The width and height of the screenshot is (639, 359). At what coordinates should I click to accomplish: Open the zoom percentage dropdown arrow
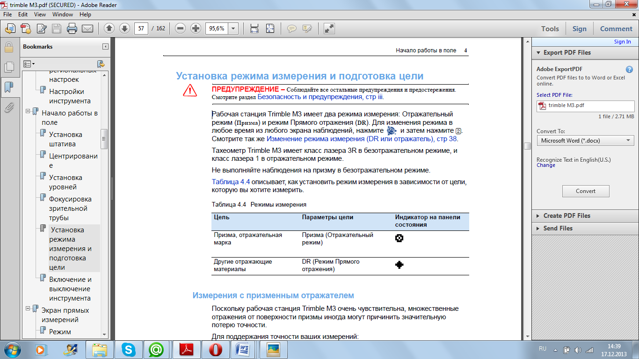click(233, 29)
